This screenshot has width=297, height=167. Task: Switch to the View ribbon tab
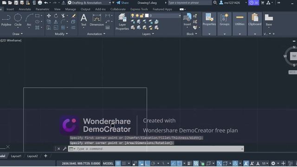pos(57,9)
